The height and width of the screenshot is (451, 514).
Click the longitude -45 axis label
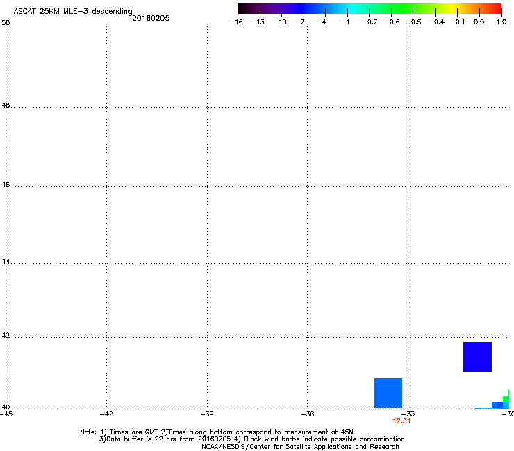6,414
